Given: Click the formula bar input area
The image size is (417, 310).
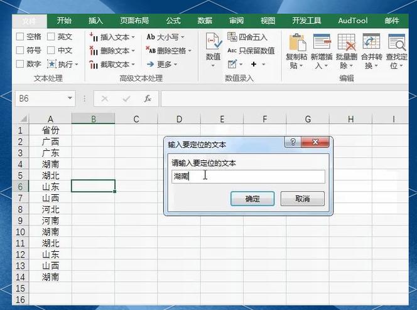Looking at the screenshot, I should click(284, 99).
